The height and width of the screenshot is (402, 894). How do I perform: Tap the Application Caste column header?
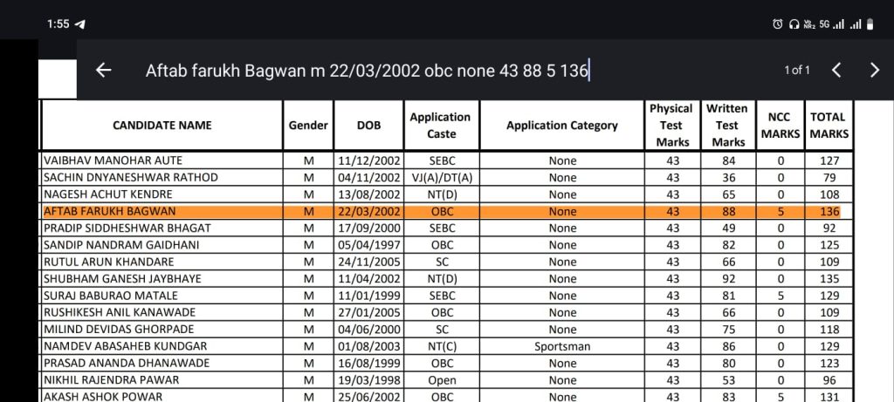coord(441,126)
